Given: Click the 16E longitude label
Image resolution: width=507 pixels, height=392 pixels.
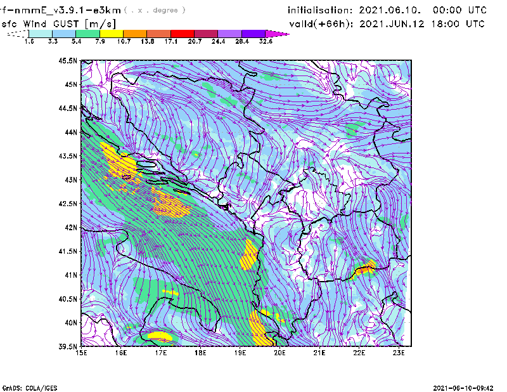Looking at the screenshot, I should [121, 353].
